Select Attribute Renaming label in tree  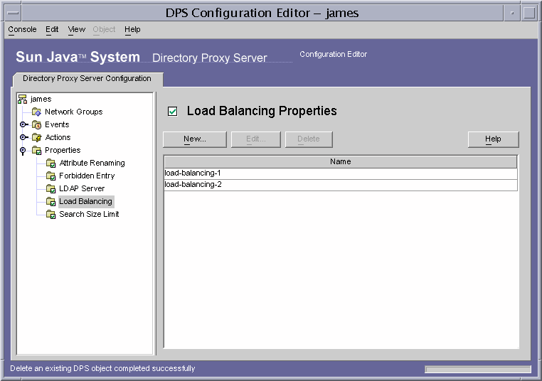coord(92,163)
